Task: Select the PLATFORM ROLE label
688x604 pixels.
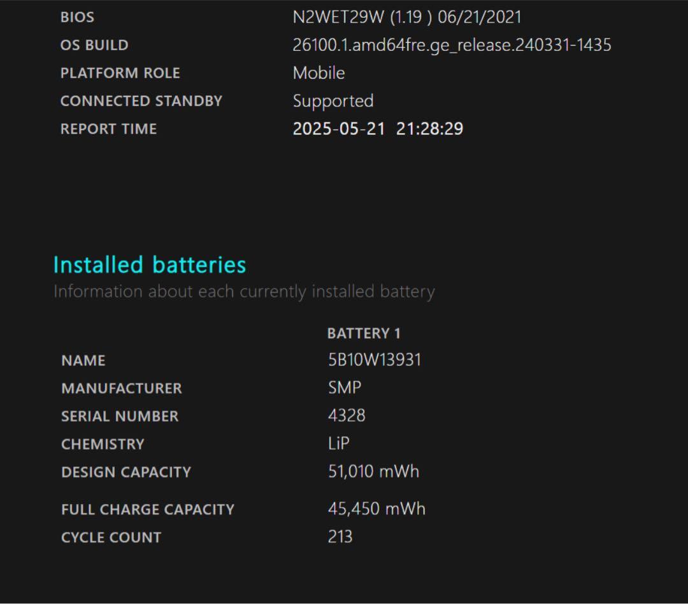Action: pos(120,73)
